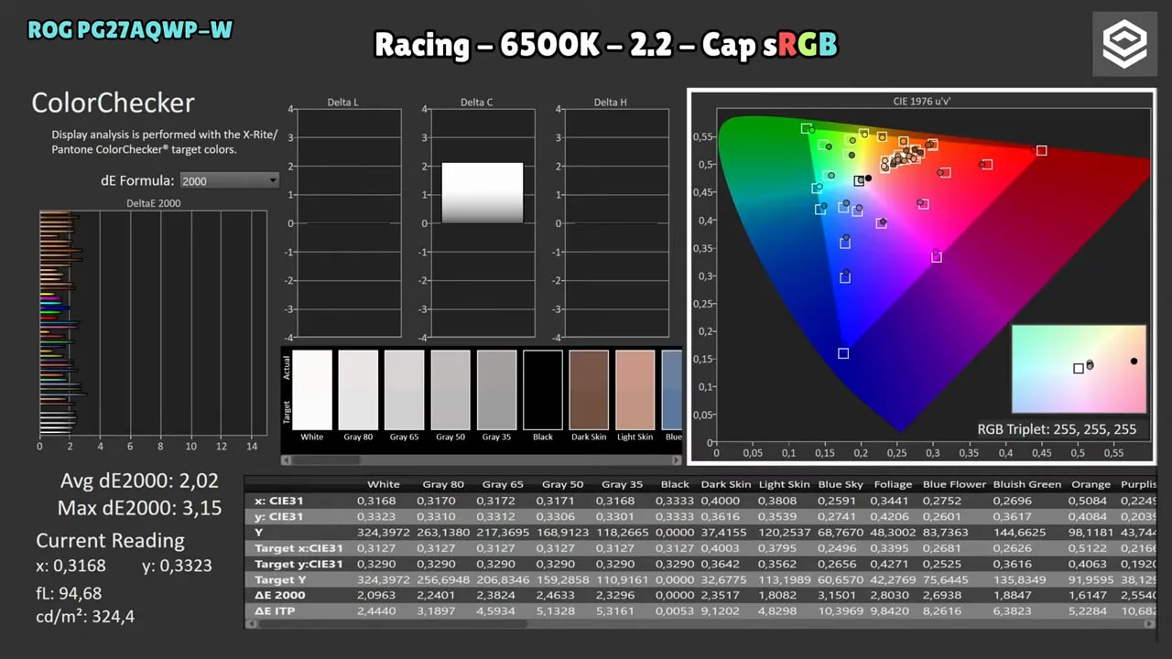Click the CIE 1976 u'v' chart inset zoom box
Image resolution: width=1172 pixels, height=659 pixels.
(x=1079, y=368)
